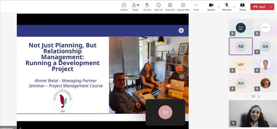Select the participant with suit photo avatar
Viewport: 277px width, 129px height.
pos(265,65)
